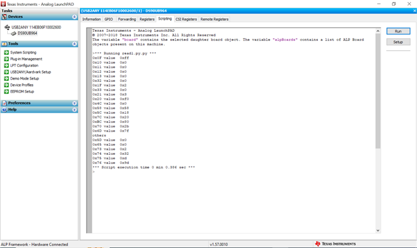This screenshot has height=248, width=417.
Task: Open the Registers tab
Action: (x=147, y=19)
